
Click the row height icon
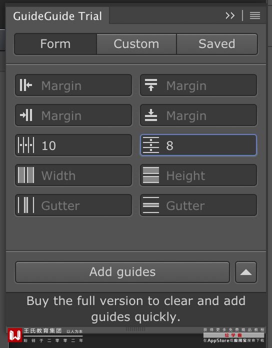[x=151, y=175]
